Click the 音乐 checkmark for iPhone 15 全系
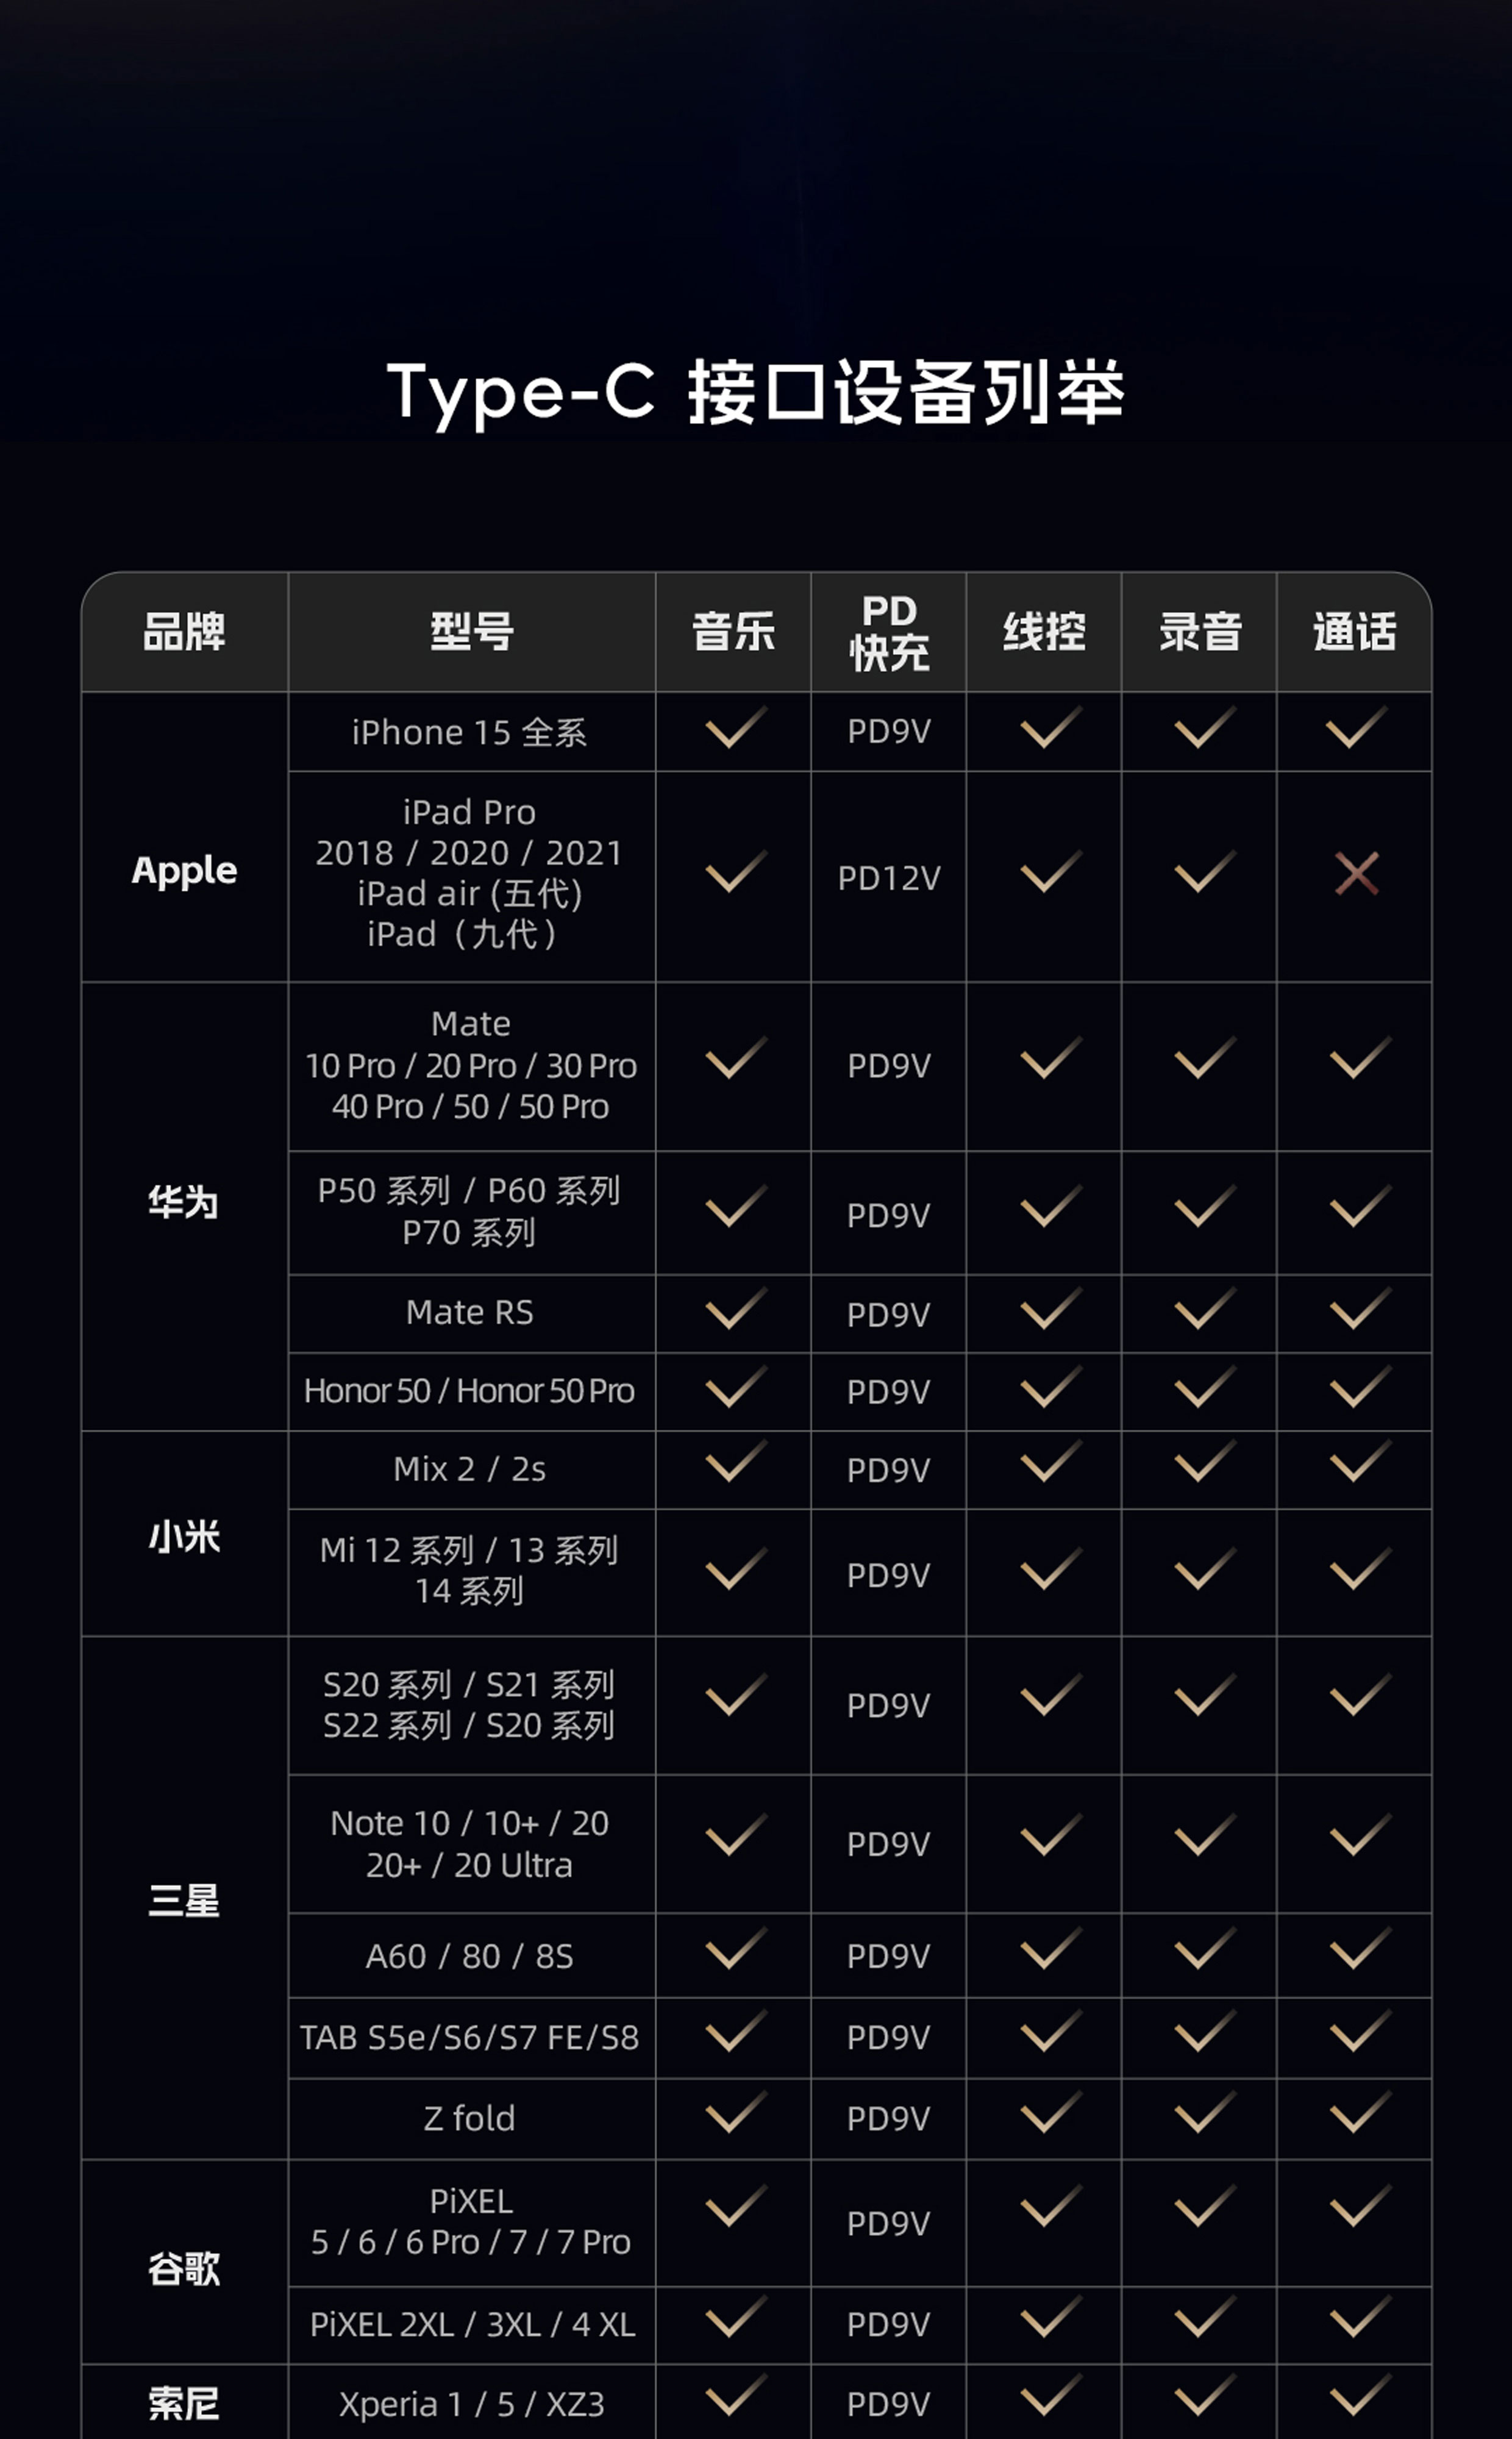This screenshot has height=2439, width=1512. 735,728
